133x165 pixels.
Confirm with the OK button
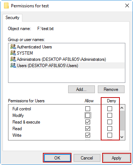pos(57,158)
